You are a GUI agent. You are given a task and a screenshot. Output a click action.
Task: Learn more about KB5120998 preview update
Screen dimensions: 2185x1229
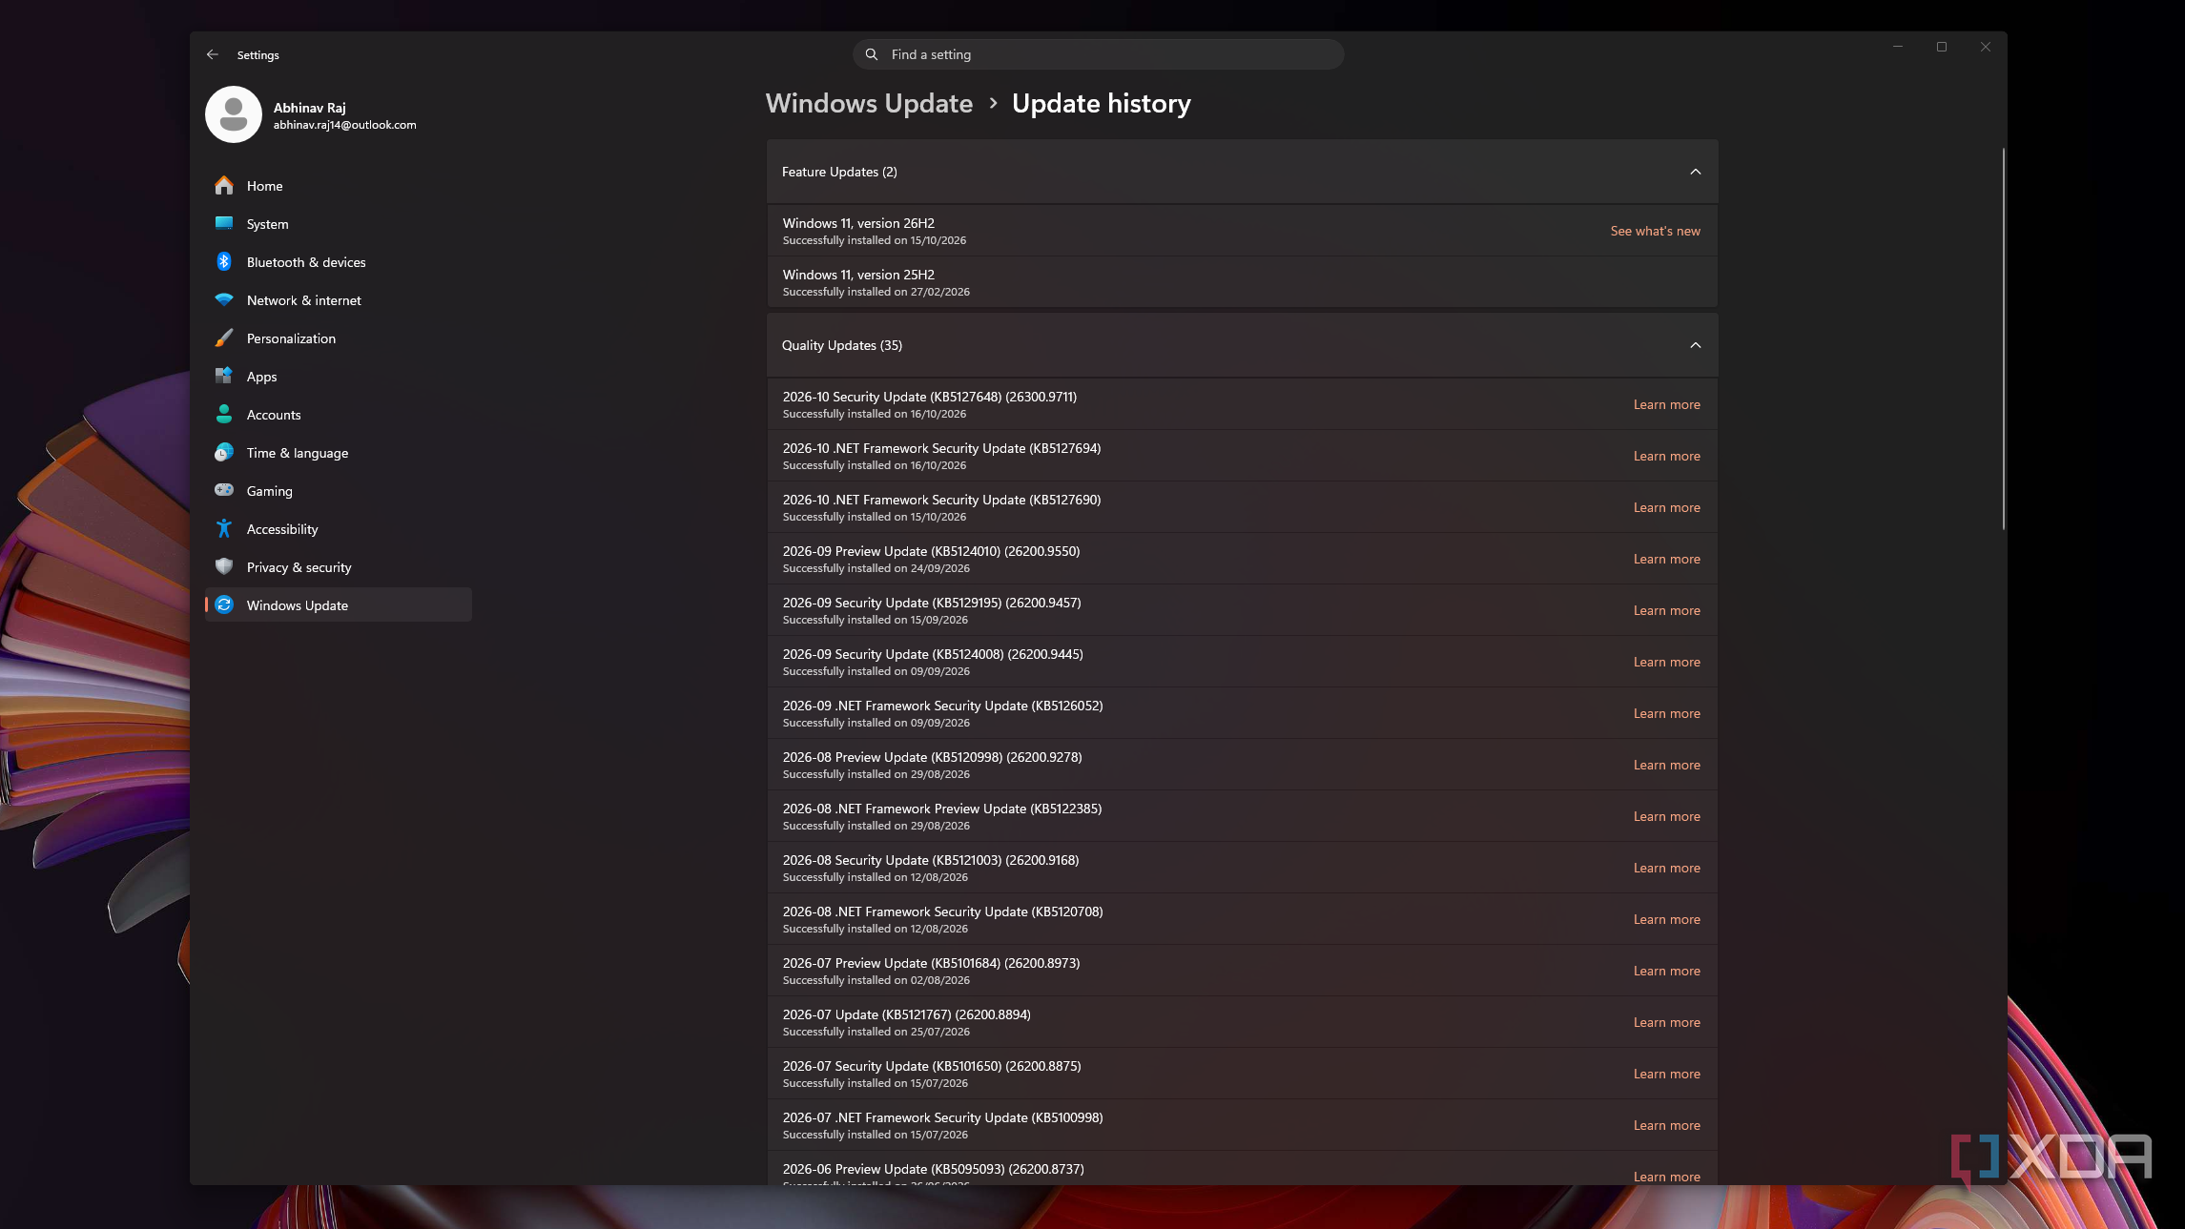(1666, 765)
